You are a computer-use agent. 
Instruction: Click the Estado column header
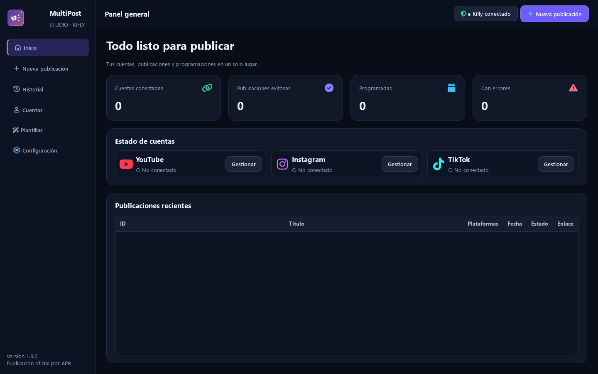(539, 224)
